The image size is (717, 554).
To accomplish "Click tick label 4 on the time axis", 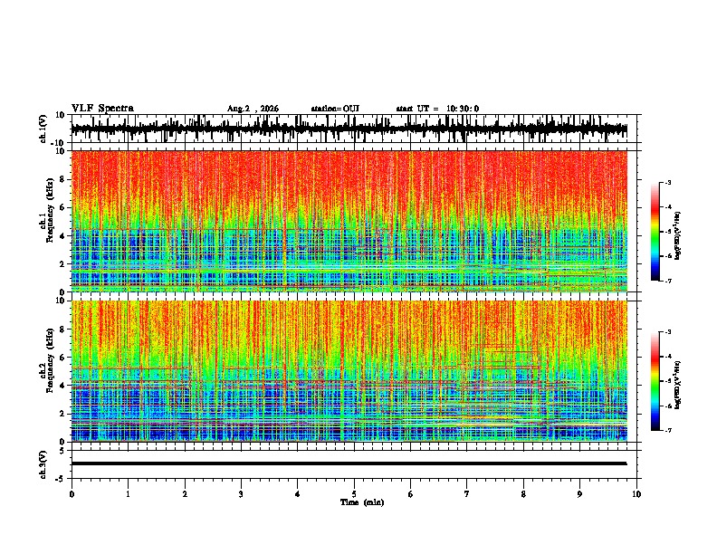I will [298, 494].
